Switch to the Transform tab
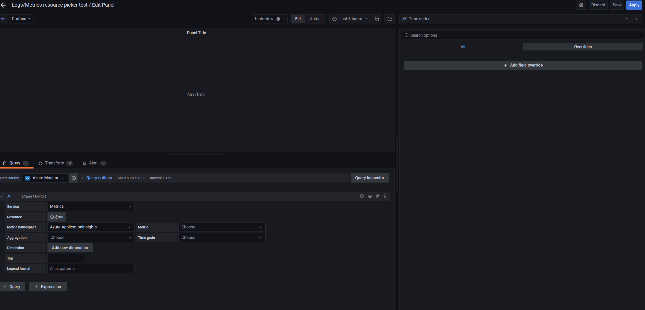Image resolution: width=645 pixels, height=310 pixels. pos(54,163)
